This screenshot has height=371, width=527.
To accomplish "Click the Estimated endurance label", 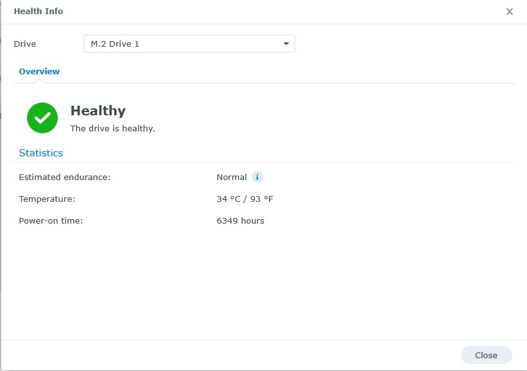I will (x=65, y=177).
